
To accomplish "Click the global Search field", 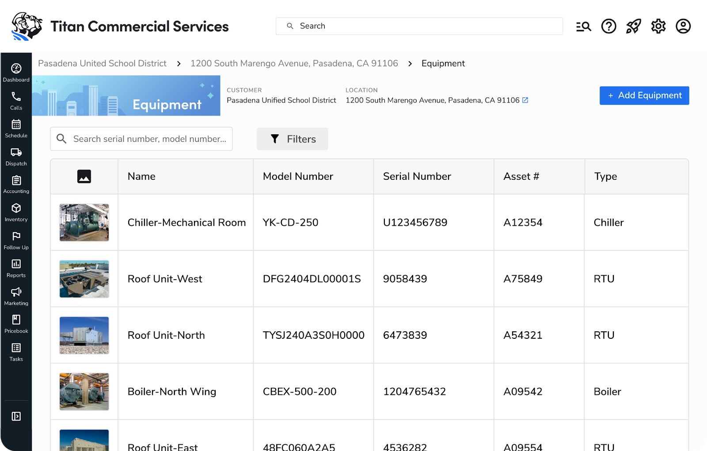I will pyautogui.click(x=419, y=26).
